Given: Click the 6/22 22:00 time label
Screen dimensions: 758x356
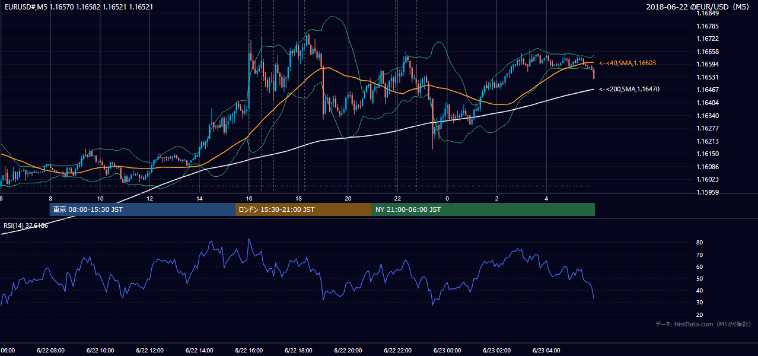Looking at the screenshot, I should (397, 351).
